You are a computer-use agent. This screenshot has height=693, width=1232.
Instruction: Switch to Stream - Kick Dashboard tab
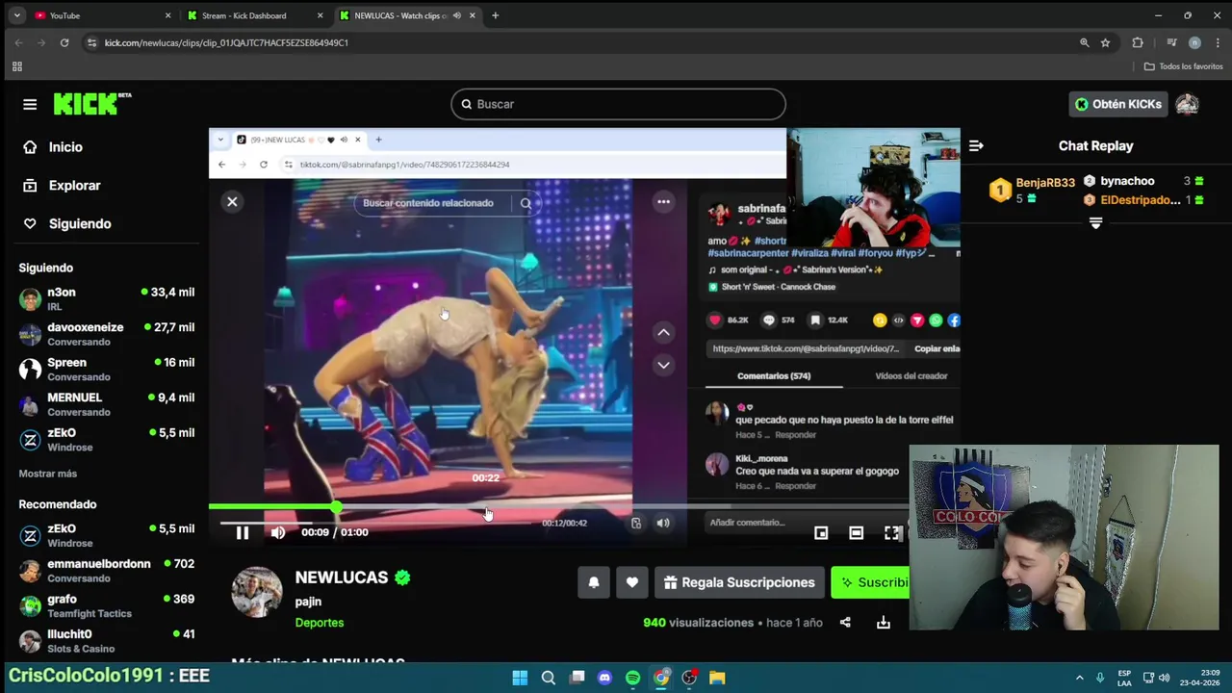pyautogui.click(x=256, y=15)
